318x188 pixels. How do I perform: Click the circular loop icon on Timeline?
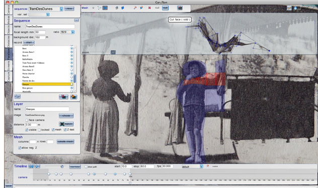coord(62,166)
